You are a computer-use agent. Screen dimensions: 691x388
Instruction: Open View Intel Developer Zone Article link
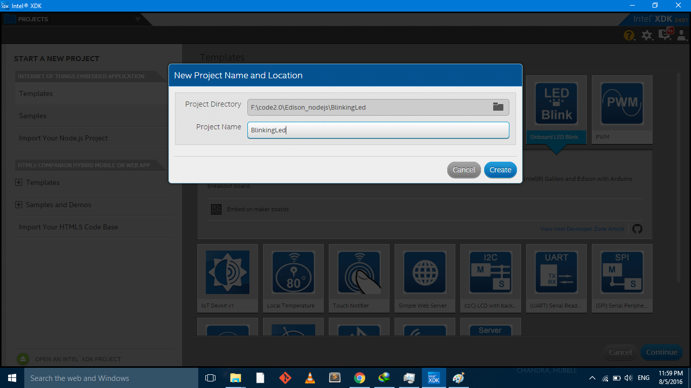[x=582, y=229]
